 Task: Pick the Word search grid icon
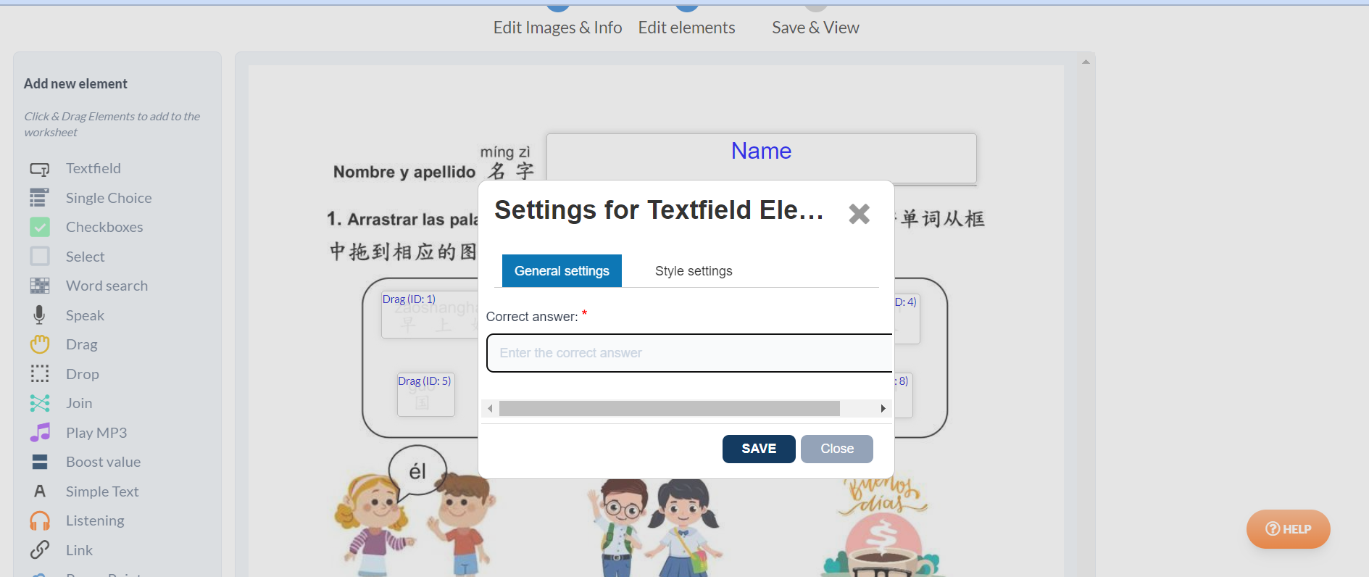pyautogui.click(x=40, y=286)
